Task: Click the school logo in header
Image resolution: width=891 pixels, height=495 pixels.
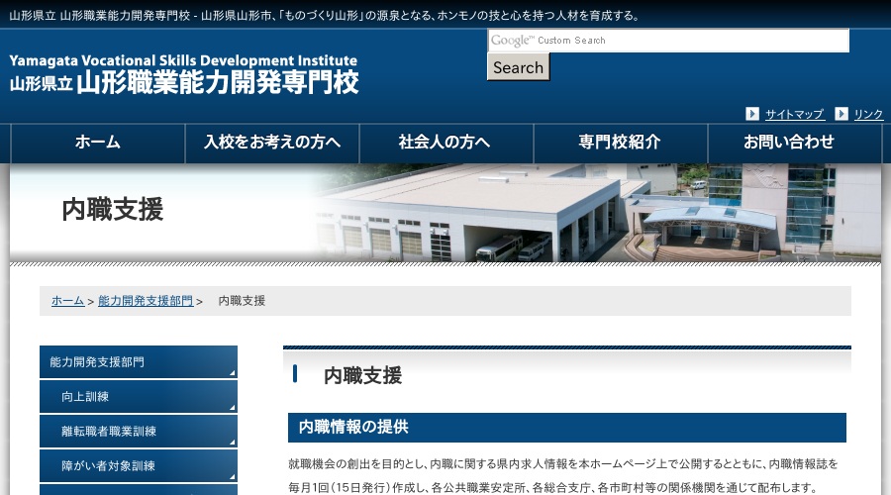Action: [x=184, y=74]
